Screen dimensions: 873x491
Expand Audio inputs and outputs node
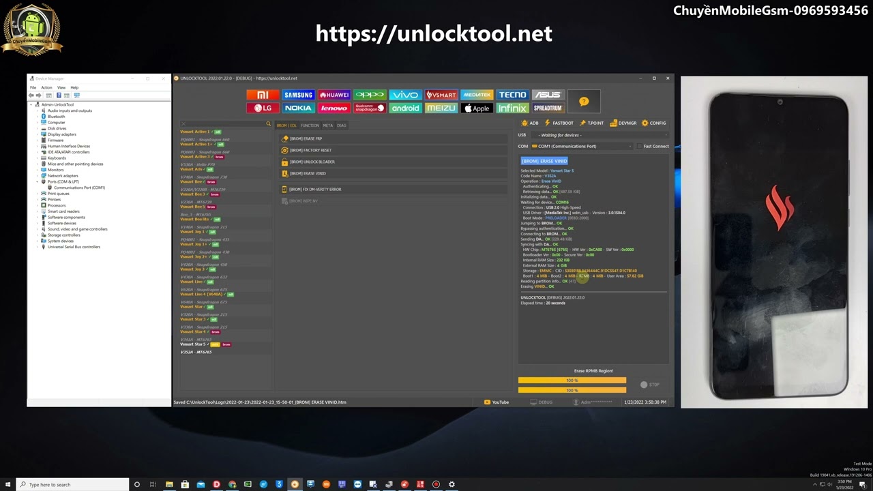[x=37, y=110]
